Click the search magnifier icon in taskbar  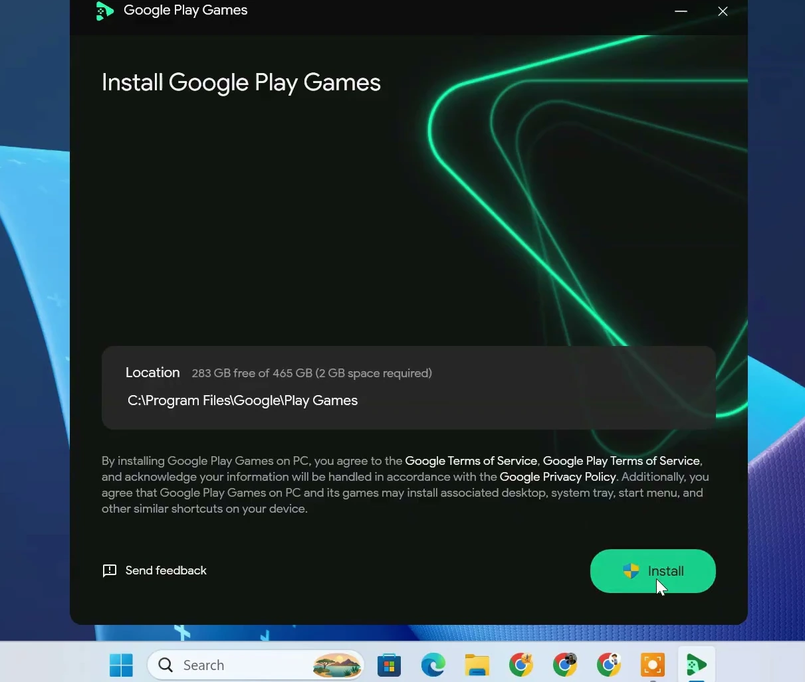coord(166,665)
